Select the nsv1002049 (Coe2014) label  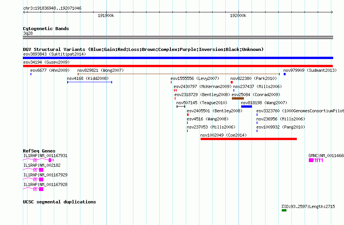click(223, 135)
